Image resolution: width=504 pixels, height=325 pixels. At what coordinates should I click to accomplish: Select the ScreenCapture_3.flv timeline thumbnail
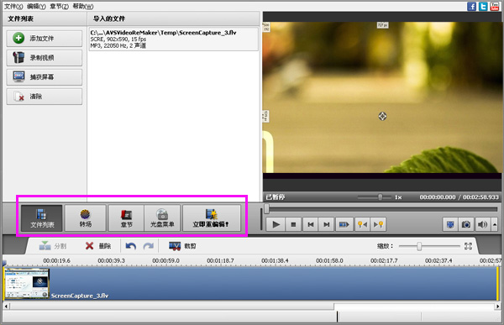(27, 283)
